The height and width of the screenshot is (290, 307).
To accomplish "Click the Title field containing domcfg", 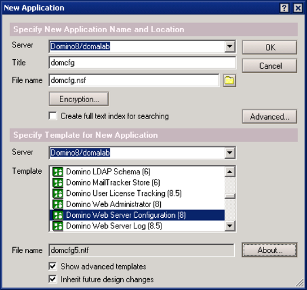I will click(x=142, y=63).
